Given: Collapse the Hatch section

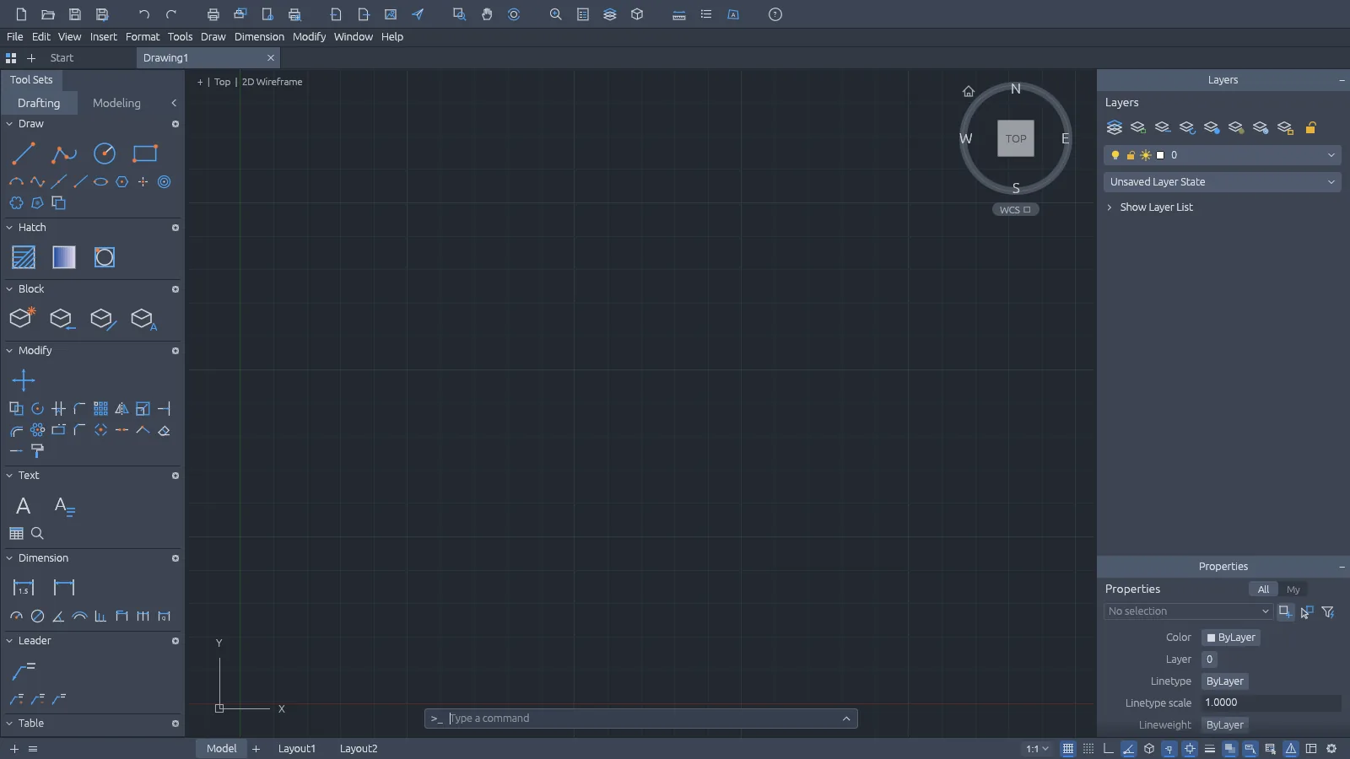Looking at the screenshot, I should [x=9, y=228].
